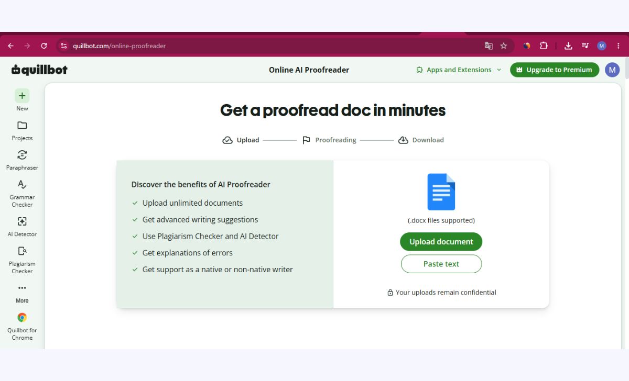
Task: Bookmark this page with star icon
Action: click(x=504, y=46)
